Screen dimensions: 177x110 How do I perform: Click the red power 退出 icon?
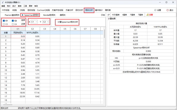tap(167, 10)
